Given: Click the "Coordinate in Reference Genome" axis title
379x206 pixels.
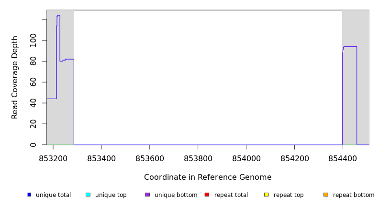Looking at the screenshot, I should [208, 177].
